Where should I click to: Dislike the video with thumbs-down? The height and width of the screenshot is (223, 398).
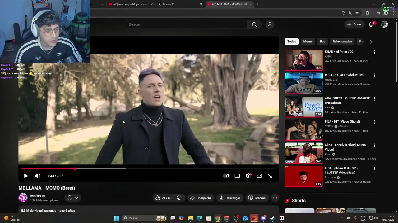pyautogui.click(x=179, y=198)
